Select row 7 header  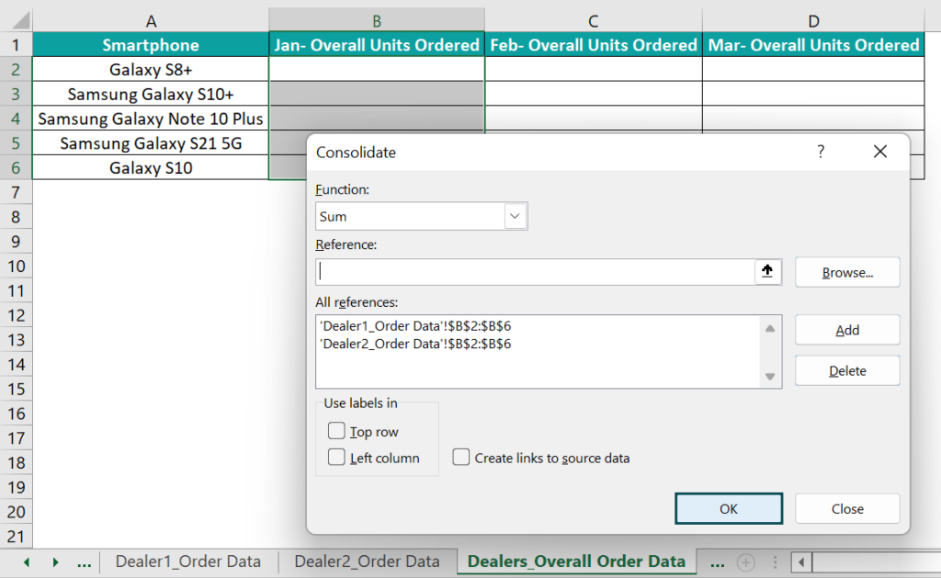pyautogui.click(x=17, y=192)
